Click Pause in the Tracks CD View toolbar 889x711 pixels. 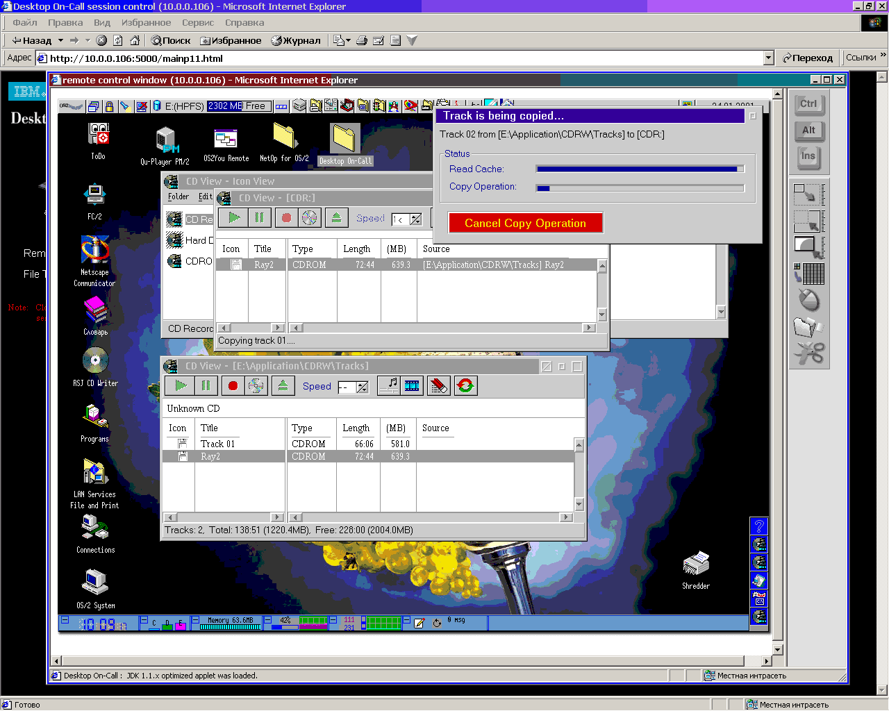tap(206, 385)
